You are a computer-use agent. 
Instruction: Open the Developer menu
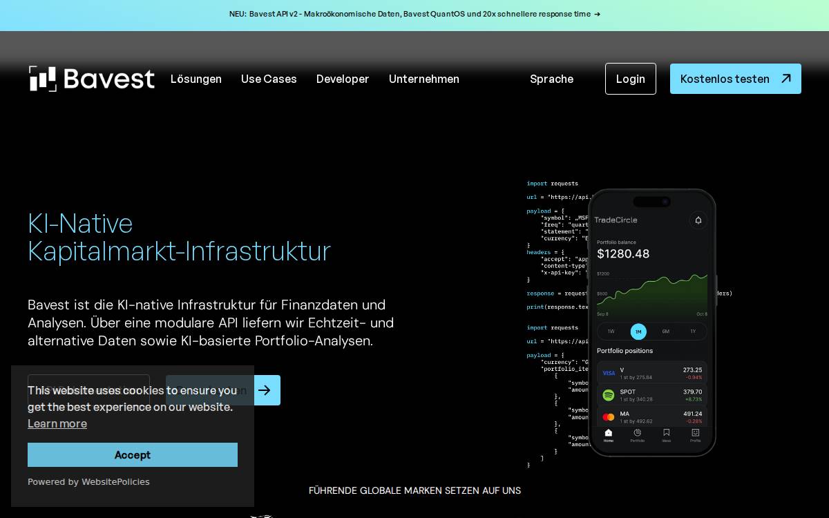(343, 79)
